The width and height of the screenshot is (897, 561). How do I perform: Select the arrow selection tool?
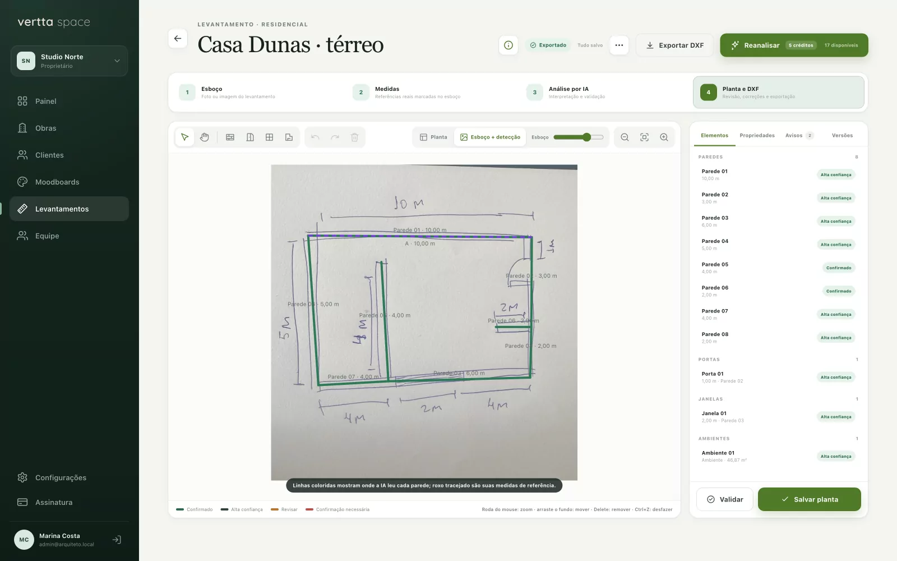click(x=185, y=137)
